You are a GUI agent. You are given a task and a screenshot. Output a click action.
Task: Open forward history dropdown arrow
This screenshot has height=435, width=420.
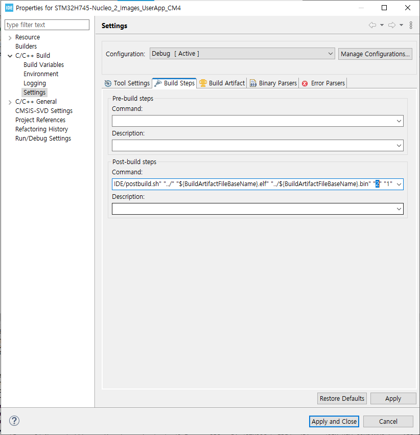(401, 25)
